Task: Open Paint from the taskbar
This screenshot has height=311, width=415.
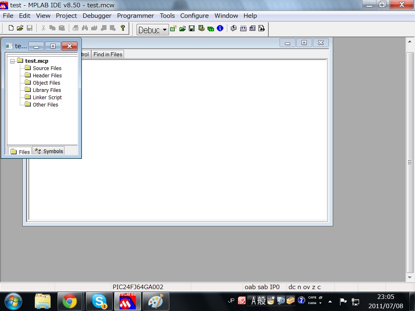Action: coord(156,301)
